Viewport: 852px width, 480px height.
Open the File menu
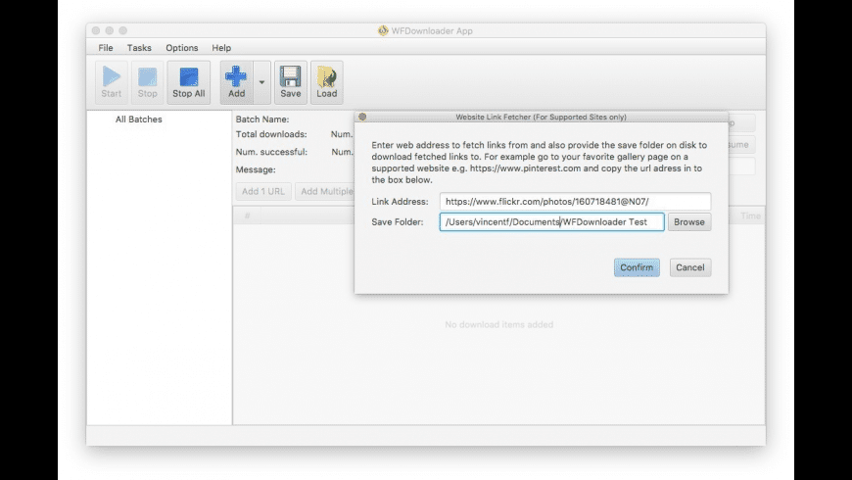tap(106, 48)
